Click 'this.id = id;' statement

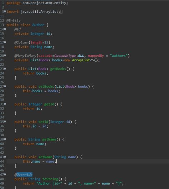click(x=35, y=126)
